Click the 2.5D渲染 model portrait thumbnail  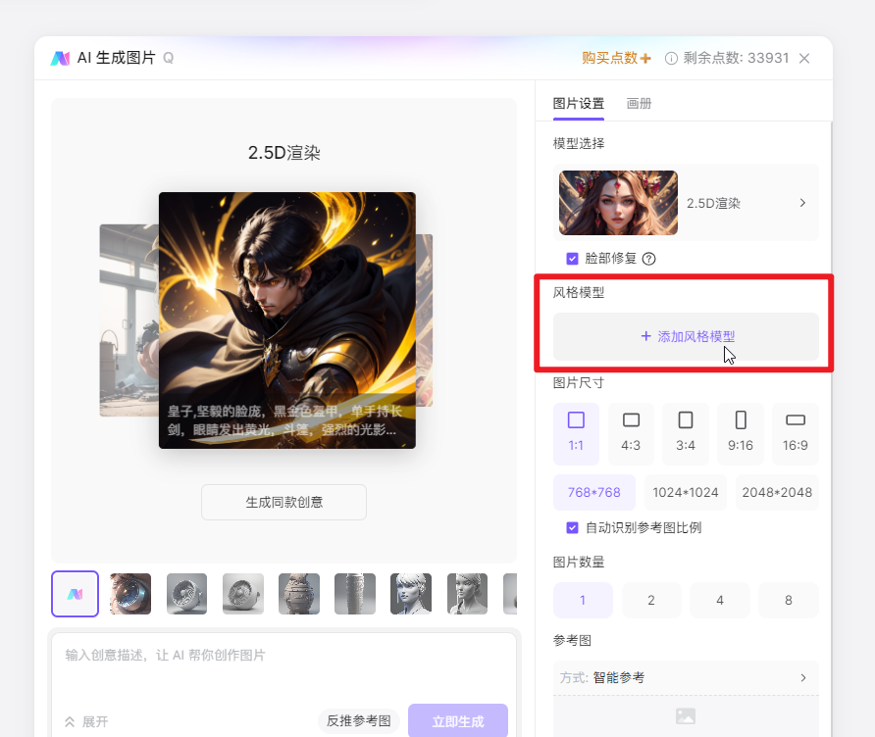[618, 203]
